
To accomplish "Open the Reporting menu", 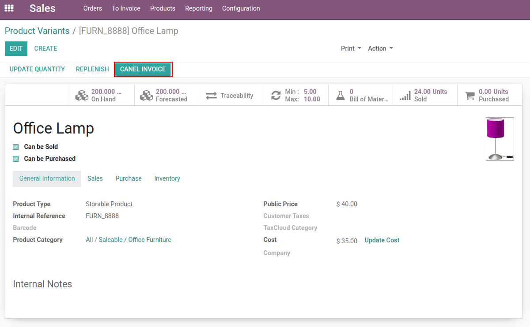I will [x=198, y=8].
